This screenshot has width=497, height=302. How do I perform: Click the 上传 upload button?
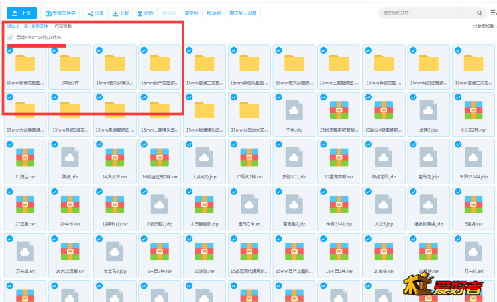pos(22,13)
